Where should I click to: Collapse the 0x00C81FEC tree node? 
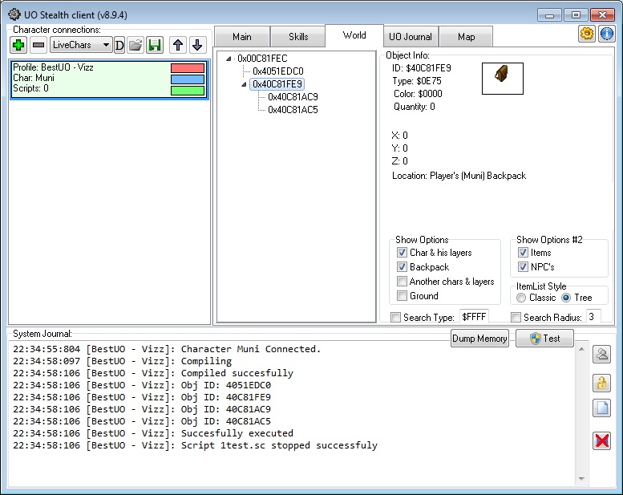(x=230, y=59)
